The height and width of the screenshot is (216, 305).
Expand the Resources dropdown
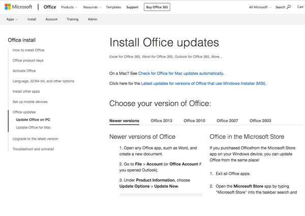pos(92,7)
